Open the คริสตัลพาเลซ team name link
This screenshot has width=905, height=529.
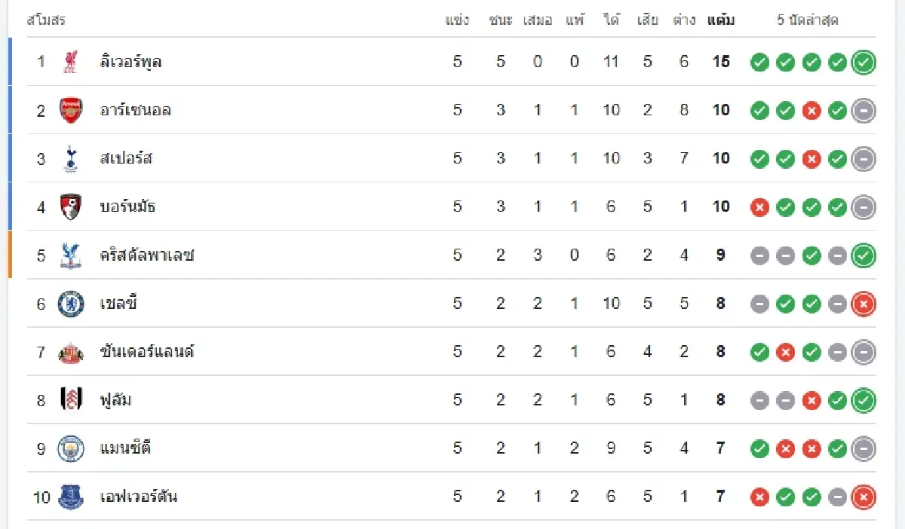point(147,255)
